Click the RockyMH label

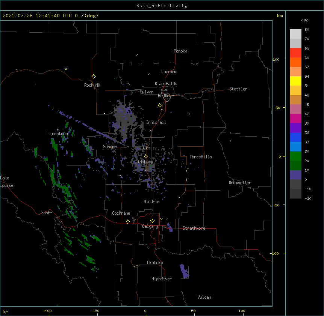coord(92,85)
